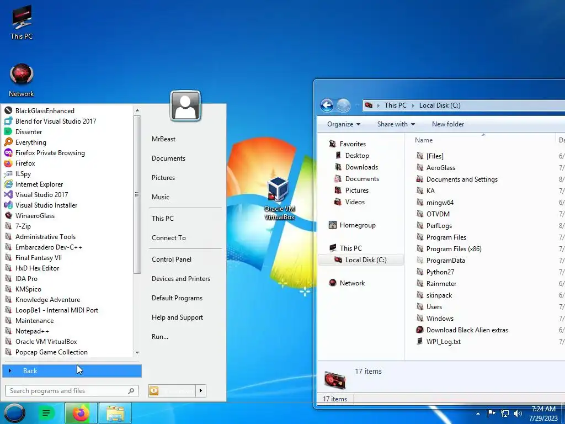565x424 pixels.
Task: Click the programs list scrollbar up arrow
Action: pos(137,110)
